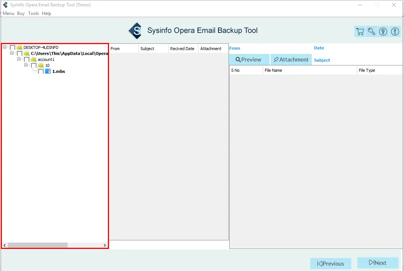Screen dimensions: 404x271
Task: Click the Attachment column header in the email list
Action: coord(213,49)
